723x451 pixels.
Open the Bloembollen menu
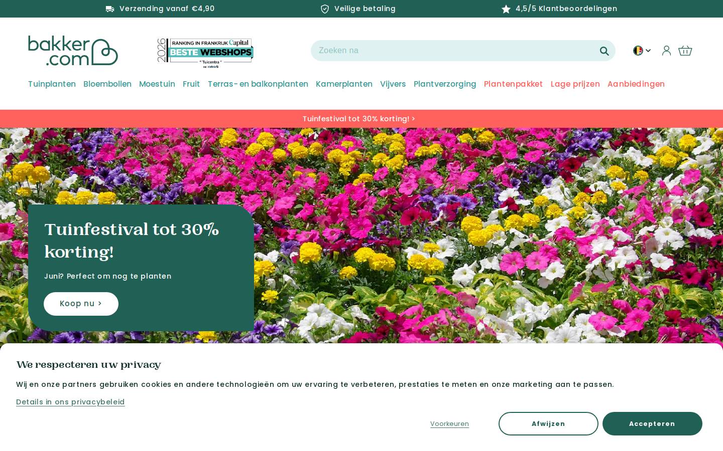tap(107, 84)
